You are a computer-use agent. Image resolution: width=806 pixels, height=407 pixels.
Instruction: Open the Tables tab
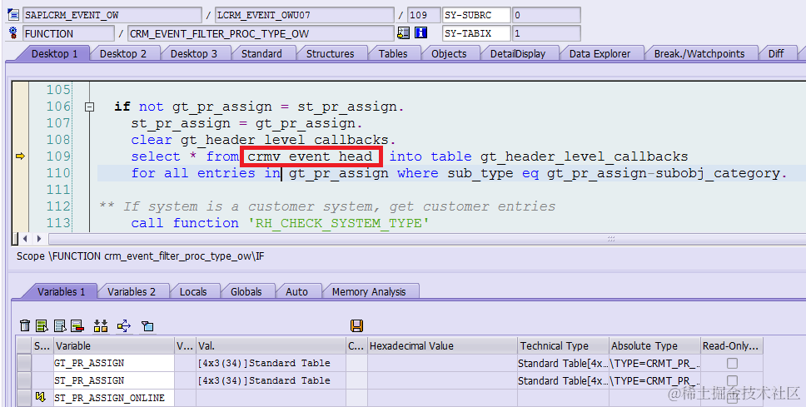pos(393,53)
